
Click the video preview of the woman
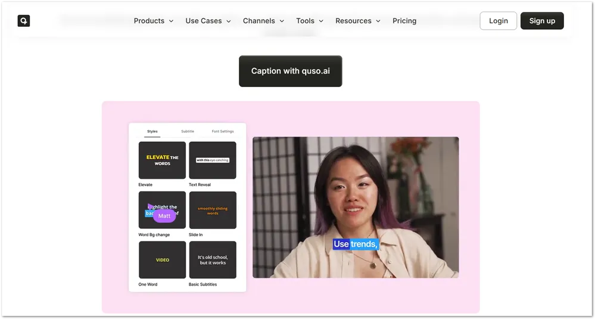pos(356,207)
